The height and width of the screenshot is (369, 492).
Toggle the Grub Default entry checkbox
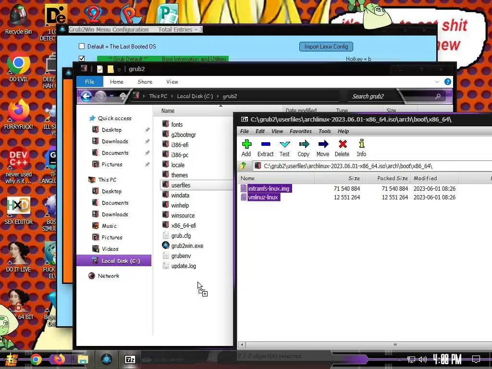[x=82, y=59]
